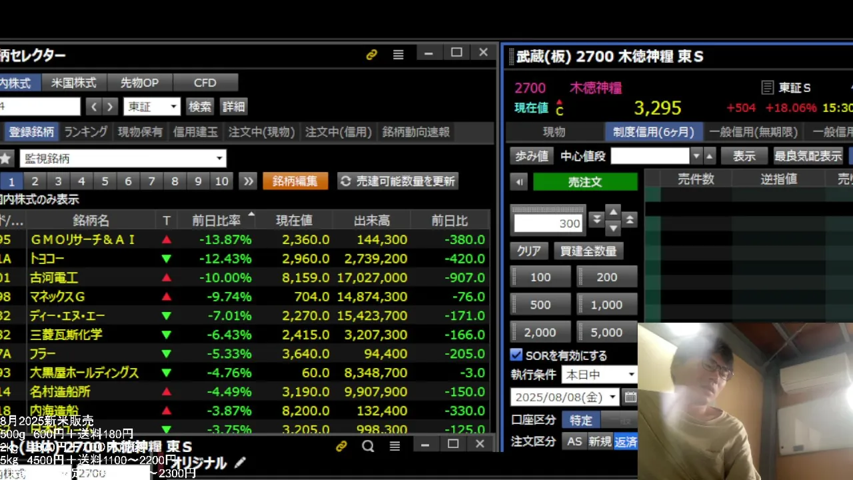Image resolution: width=853 pixels, height=480 pixels.
Task: Click the star favorites icon beside 監視銘柄
Action: coord(5,159)
